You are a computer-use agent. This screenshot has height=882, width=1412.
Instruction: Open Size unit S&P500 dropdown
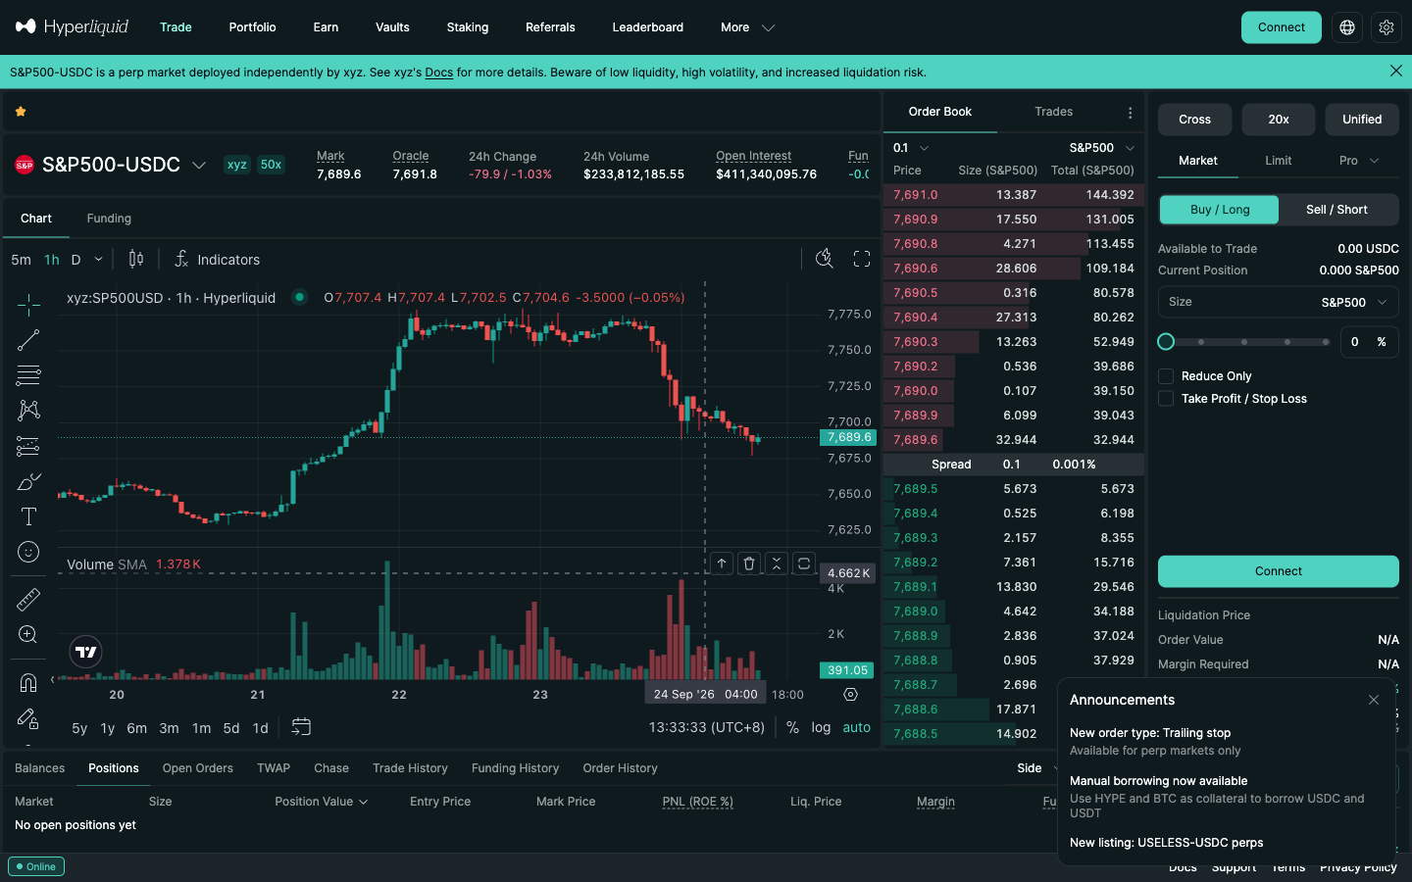(1354, 302)
